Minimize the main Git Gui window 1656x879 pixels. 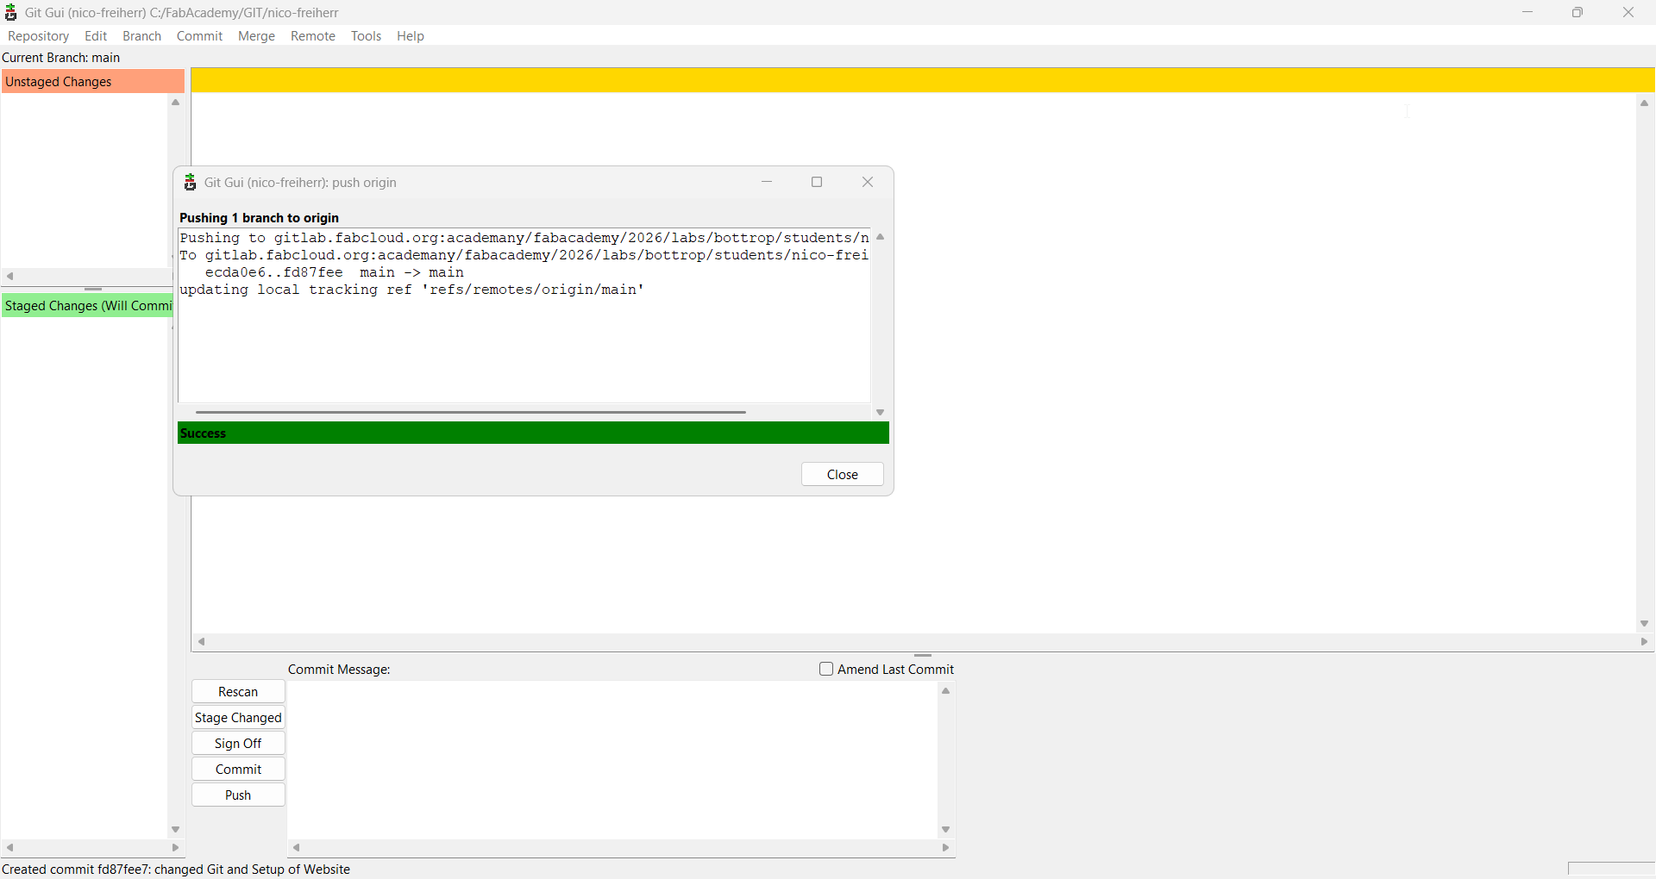tap(1527, 12)
